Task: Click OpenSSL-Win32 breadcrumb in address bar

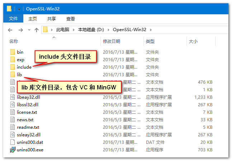Action: click(x=129, y=30)
